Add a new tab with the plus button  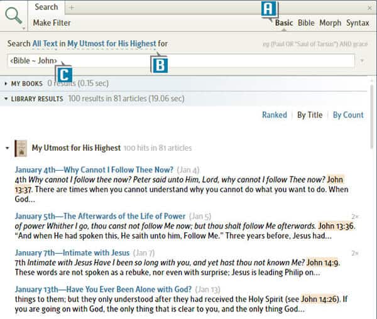[x=71, y=8]
